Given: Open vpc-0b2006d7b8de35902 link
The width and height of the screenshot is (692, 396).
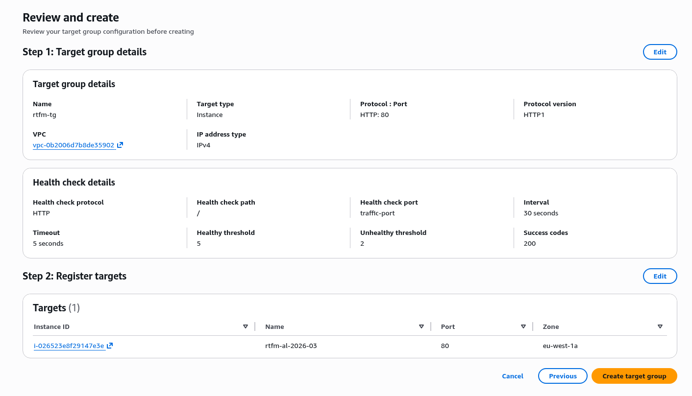Looking at the screenshot, I should click(x=74, y=145).
